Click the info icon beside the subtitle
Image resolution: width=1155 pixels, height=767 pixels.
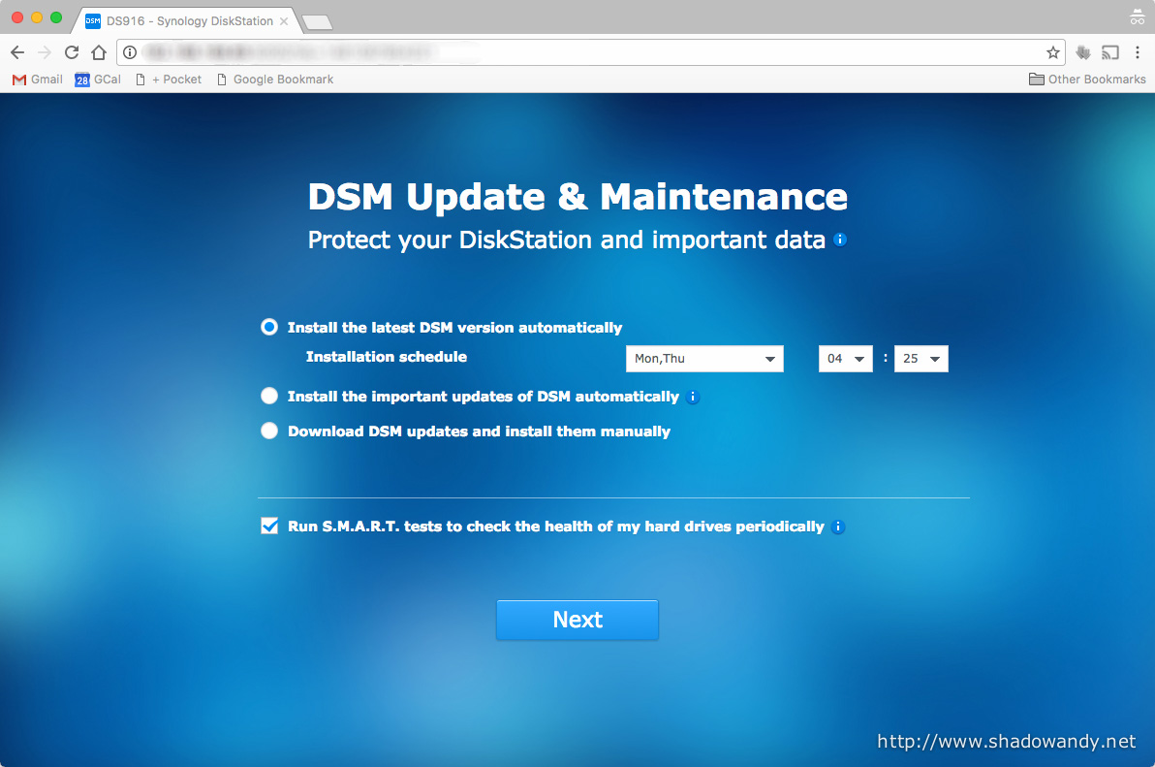pos(840,240)
